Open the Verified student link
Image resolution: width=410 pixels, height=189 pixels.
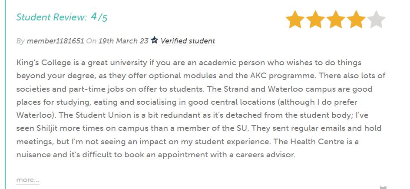coord(188,41)
